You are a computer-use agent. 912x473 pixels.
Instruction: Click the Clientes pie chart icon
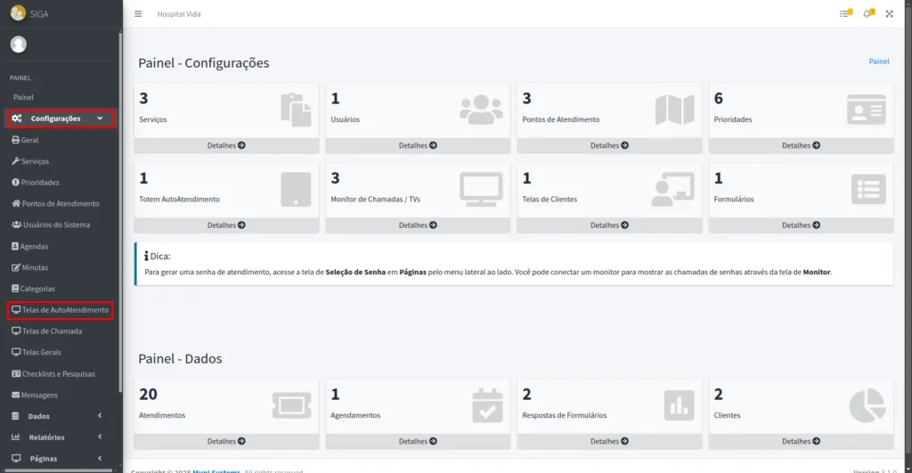[866, 405]
